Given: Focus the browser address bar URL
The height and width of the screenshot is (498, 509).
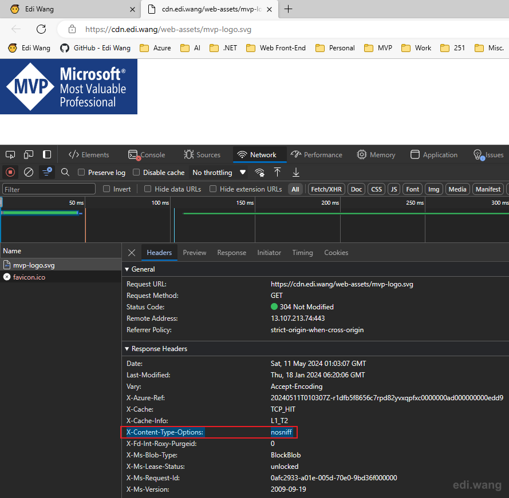Looking at the screenshot, I should click(168, 30).
